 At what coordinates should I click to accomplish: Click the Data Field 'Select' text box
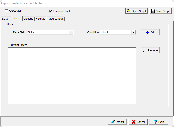(48, 32)
